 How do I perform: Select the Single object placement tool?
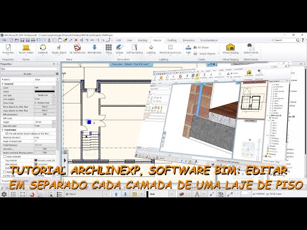pos(59,49)
